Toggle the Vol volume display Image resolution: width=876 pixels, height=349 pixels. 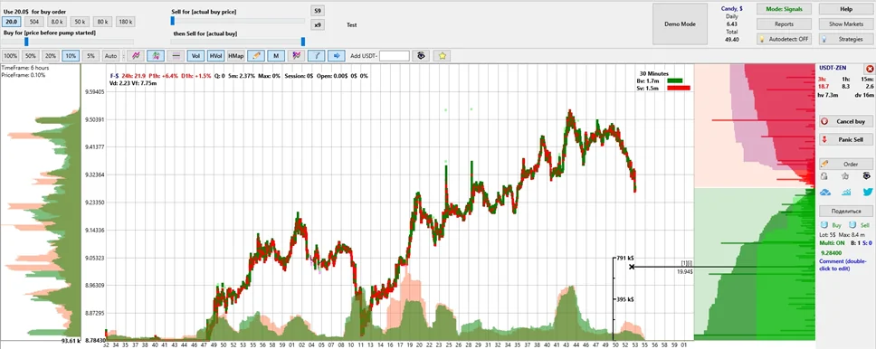point(195,56)
